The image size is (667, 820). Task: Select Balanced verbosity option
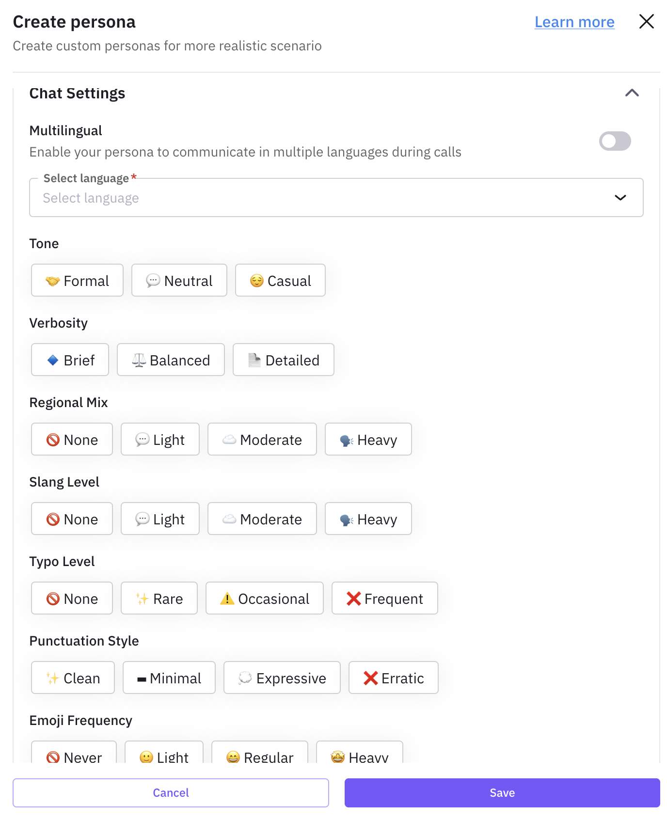[x=170, y=360]
